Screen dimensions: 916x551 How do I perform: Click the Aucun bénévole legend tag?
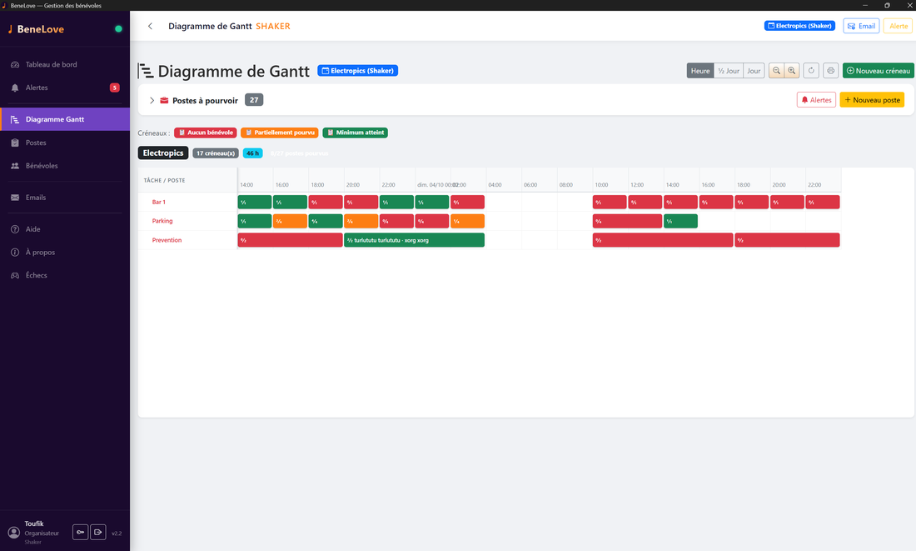click(206, 133)
